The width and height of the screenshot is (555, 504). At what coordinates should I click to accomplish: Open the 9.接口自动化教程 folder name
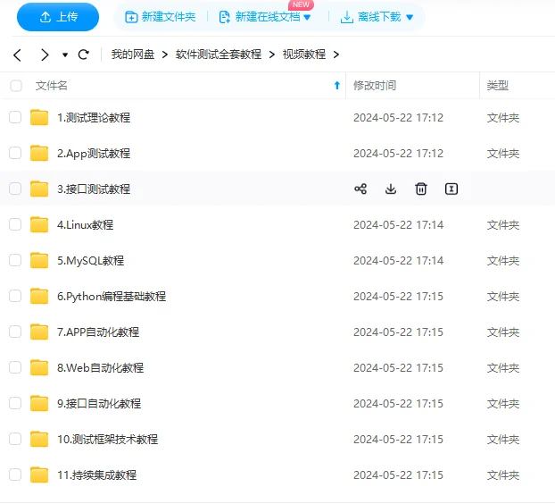pos(99,404)
